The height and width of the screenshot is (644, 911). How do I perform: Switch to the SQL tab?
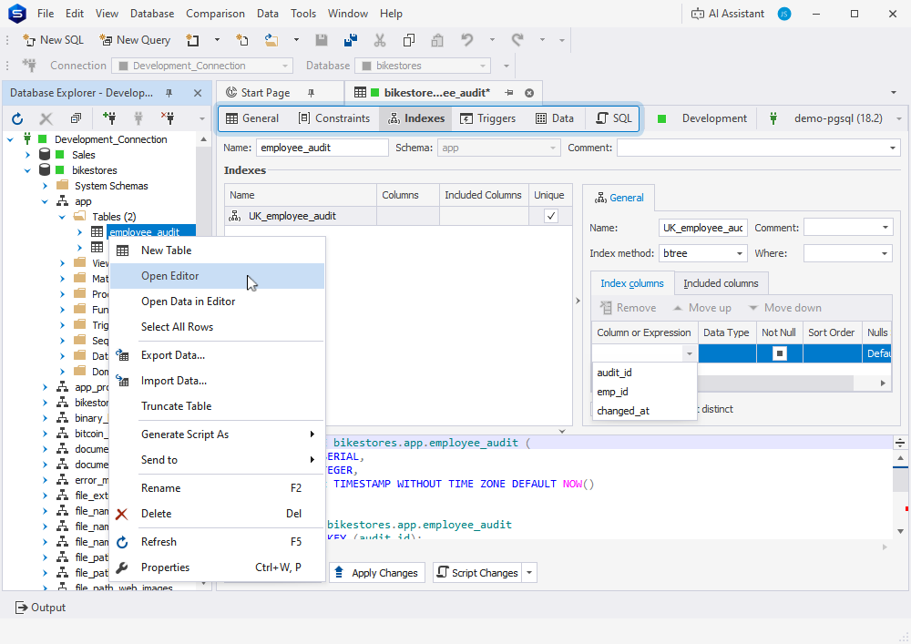[614, 118]
